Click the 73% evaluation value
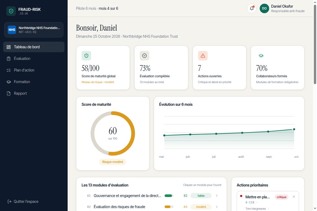This screenshot has width=317, height=211. pos(145,68)
